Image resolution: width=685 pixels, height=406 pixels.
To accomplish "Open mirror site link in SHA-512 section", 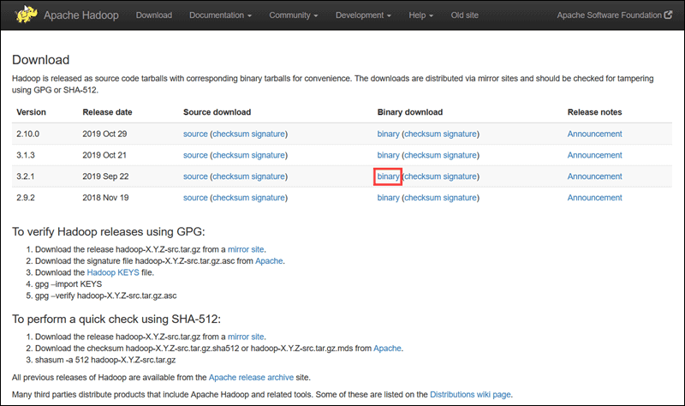I will click(x=246, y=337).
